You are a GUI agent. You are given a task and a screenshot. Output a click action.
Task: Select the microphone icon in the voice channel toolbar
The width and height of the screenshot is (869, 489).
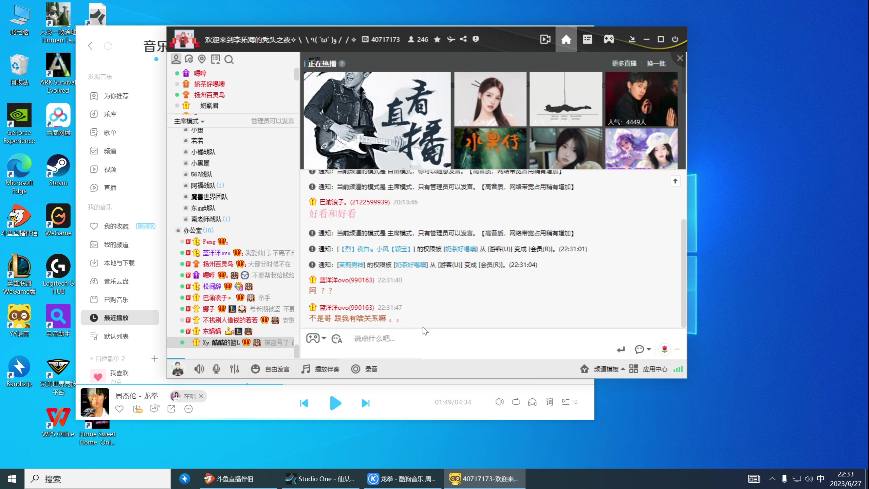[216, 369]
